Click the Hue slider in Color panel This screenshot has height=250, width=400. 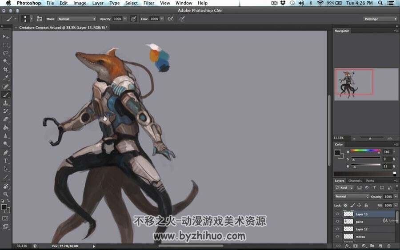(x=366, y=151)
